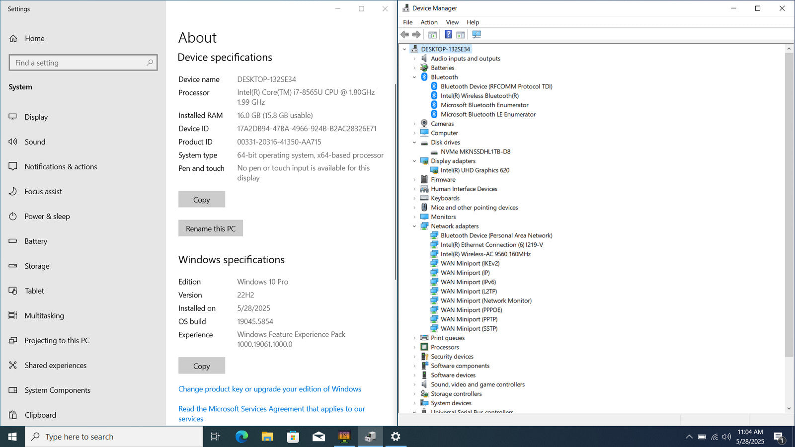Collapse the Disk drives category
Screen dimensions: 795x447
[x=414, y=143]
